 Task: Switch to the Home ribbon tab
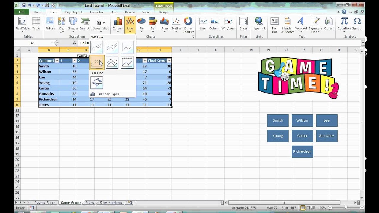click(38, 12)
